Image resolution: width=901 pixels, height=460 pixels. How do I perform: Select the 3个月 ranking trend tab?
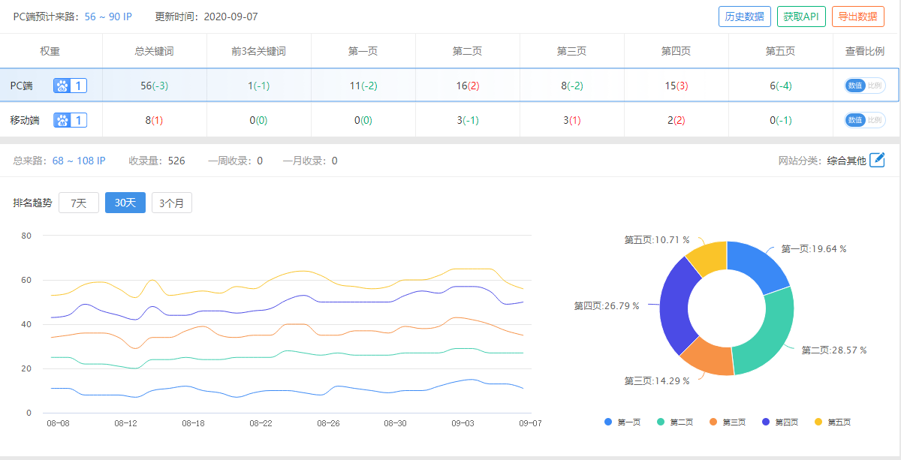click(172, 203)
